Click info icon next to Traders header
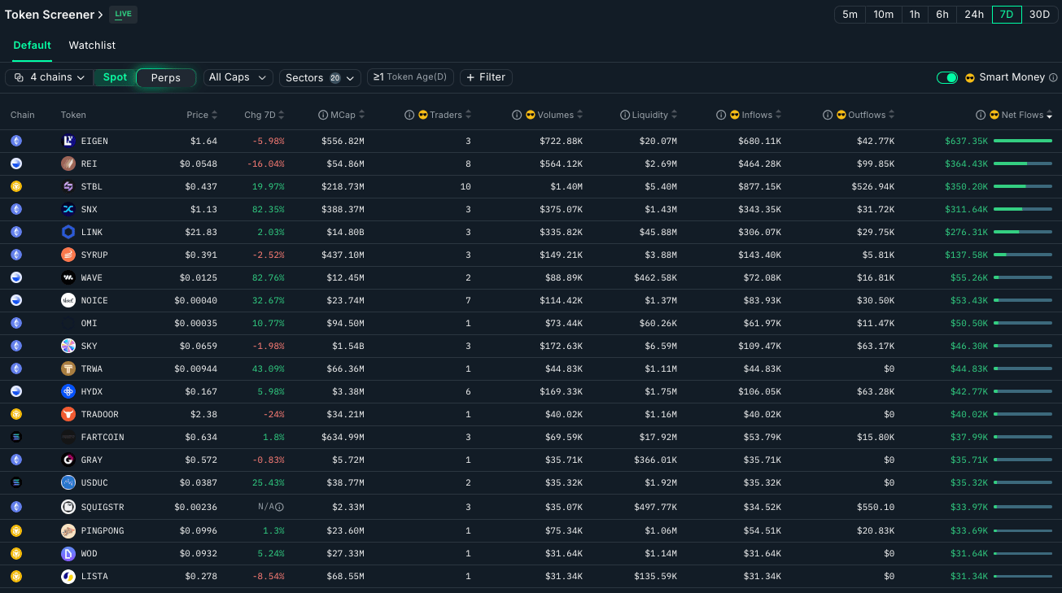The width and height of the screenshot is (1062, 593). [409, 115]
